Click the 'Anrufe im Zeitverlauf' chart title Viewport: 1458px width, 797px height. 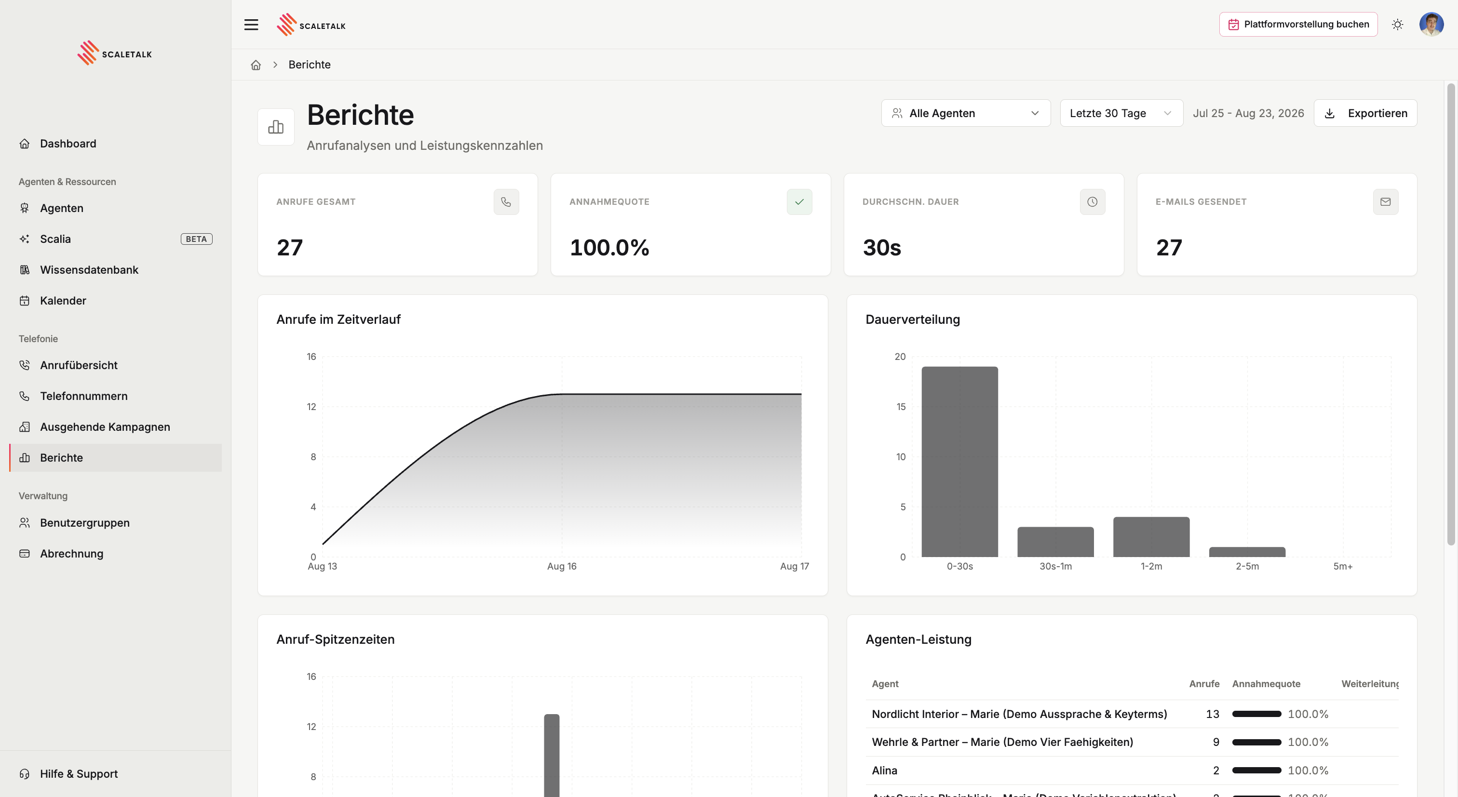click(x=338, y=319)
